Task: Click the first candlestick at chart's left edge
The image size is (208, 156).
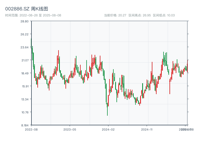Action: pos(31,43)
